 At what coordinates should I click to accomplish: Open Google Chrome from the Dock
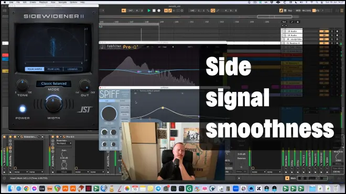coord(27,188)
